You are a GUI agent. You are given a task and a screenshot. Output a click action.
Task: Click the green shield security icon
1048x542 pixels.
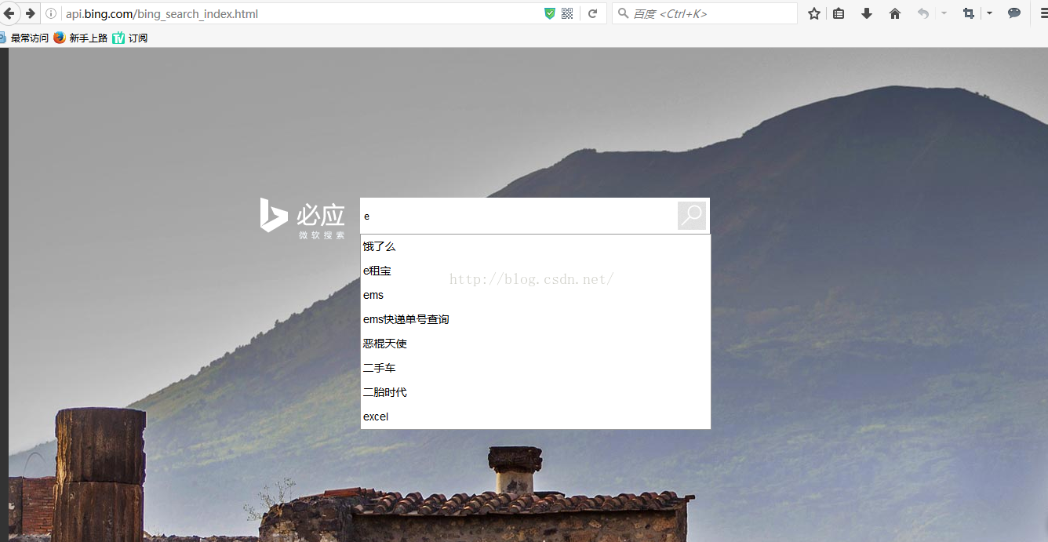pyautogui.click(x=550, y=13)
